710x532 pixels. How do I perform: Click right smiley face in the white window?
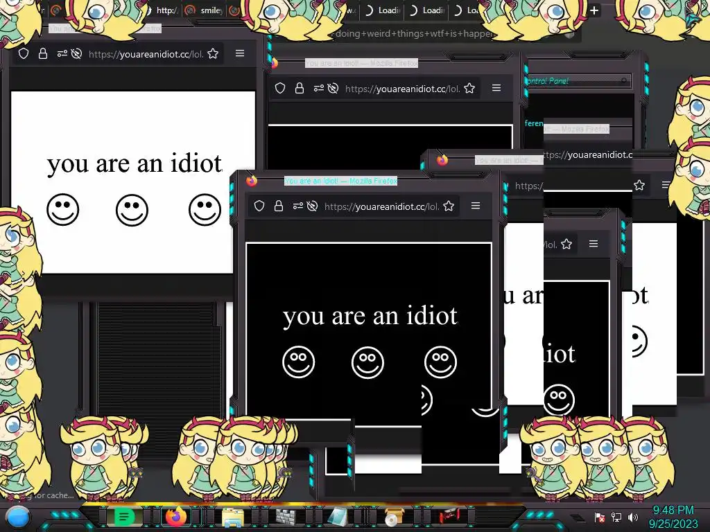pos(205,209)
